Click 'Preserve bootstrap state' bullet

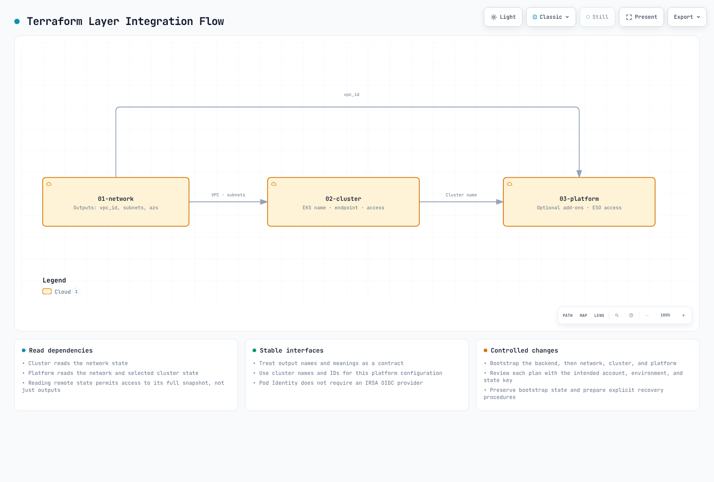pyautogui.click(x=574, y=394)
